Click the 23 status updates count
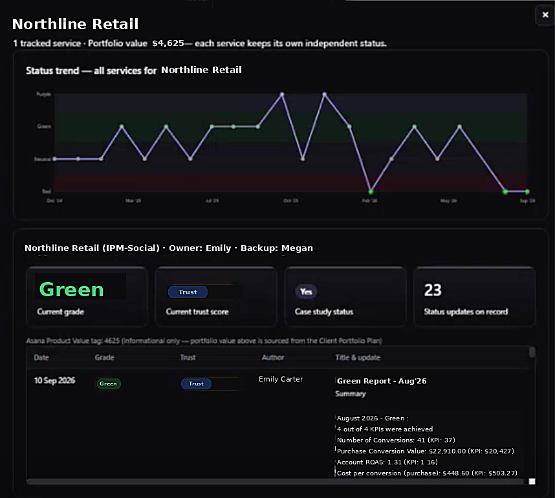The image size is (555, 498). 433,290
